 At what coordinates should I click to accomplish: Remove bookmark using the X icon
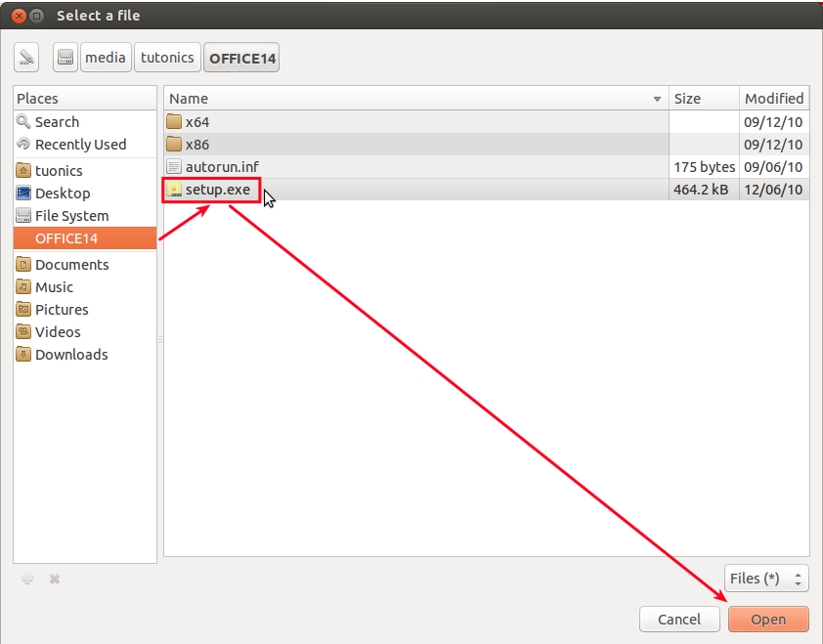[x=54, y=579]
